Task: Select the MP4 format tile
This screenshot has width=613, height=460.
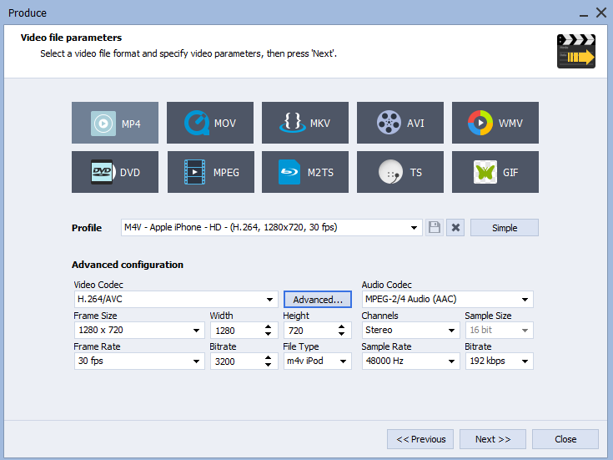Action: tap(115, 124)
